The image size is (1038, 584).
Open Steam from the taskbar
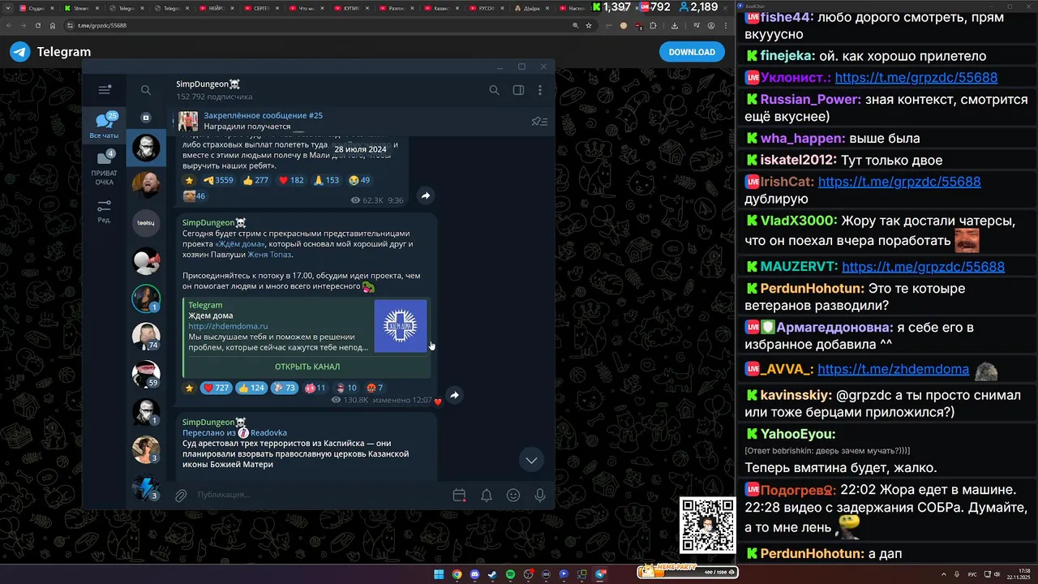tap(492, 574)
